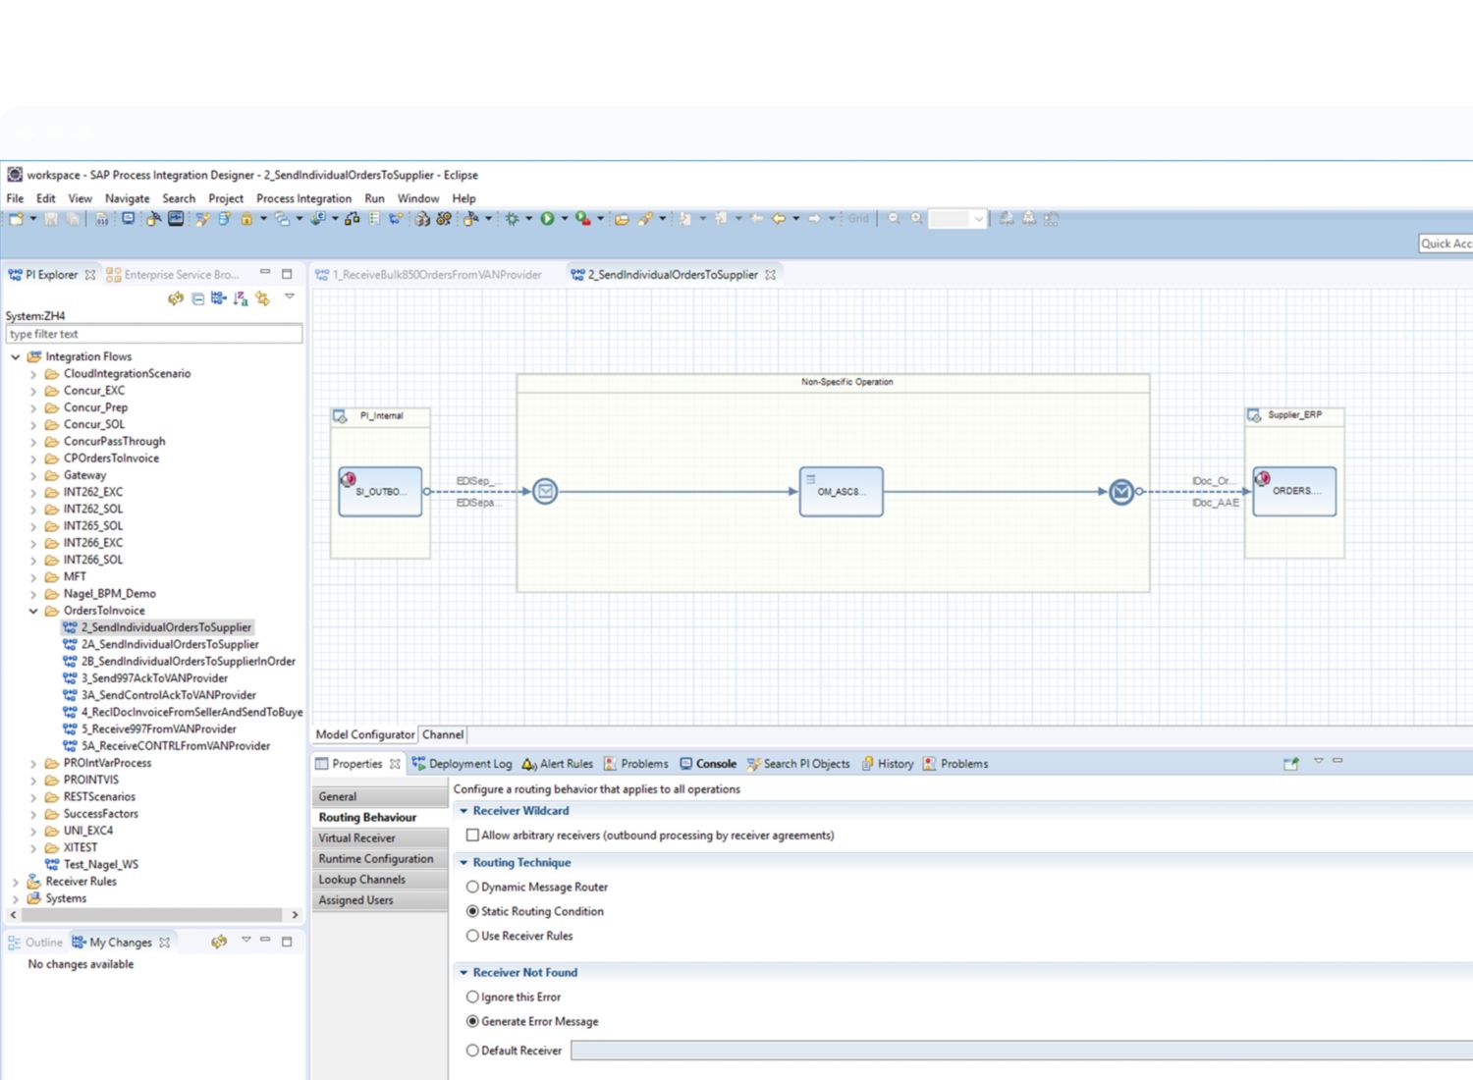Enable Allow arbitrary receivers checkbox
The height and width of the screenshot is (1080, 1473).
(472, 836)
